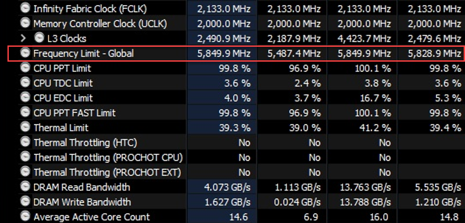Click the 2,490.9 MHz L3 Clocks value
Viewport: 465px width, 223px height.
(224, 38)
